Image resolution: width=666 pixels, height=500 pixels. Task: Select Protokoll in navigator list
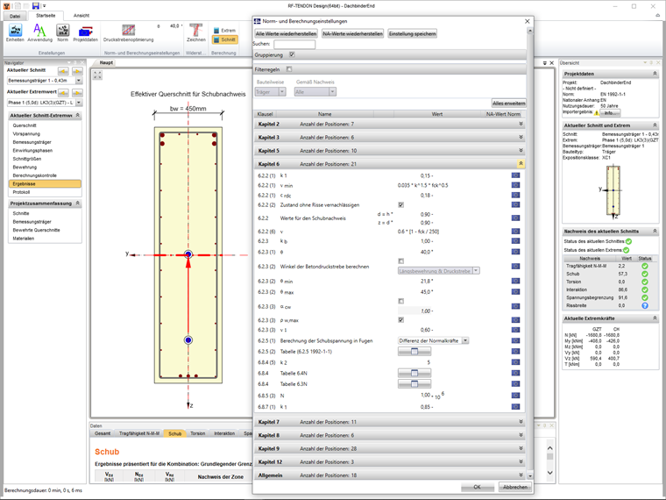21,192
